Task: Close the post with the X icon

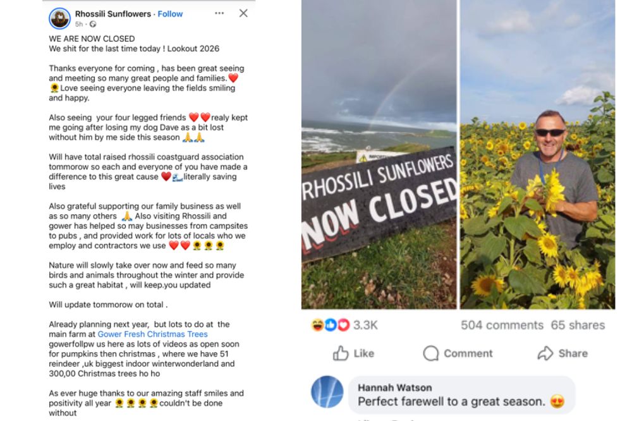Action: [243, 13]
